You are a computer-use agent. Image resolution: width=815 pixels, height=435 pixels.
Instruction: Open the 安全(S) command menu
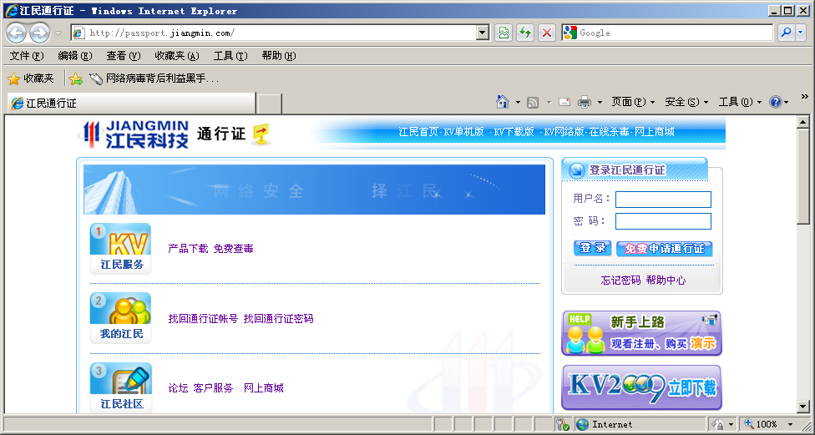(x=686, y=102)
